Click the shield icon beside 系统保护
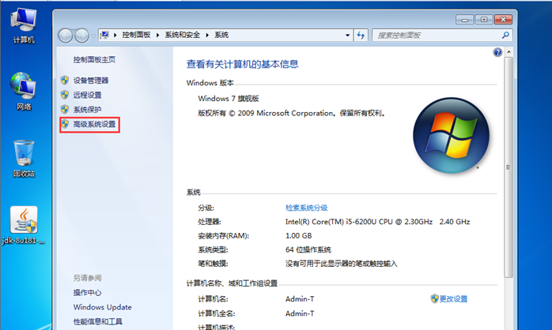The height and width of the screenshot is (330, 552). click(64, 109)
